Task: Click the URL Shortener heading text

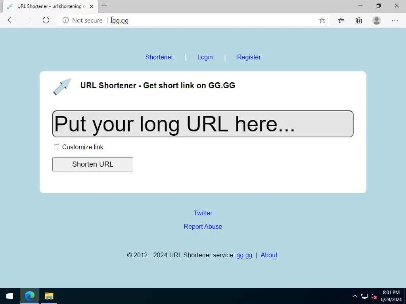Action: tap(158, 85)
